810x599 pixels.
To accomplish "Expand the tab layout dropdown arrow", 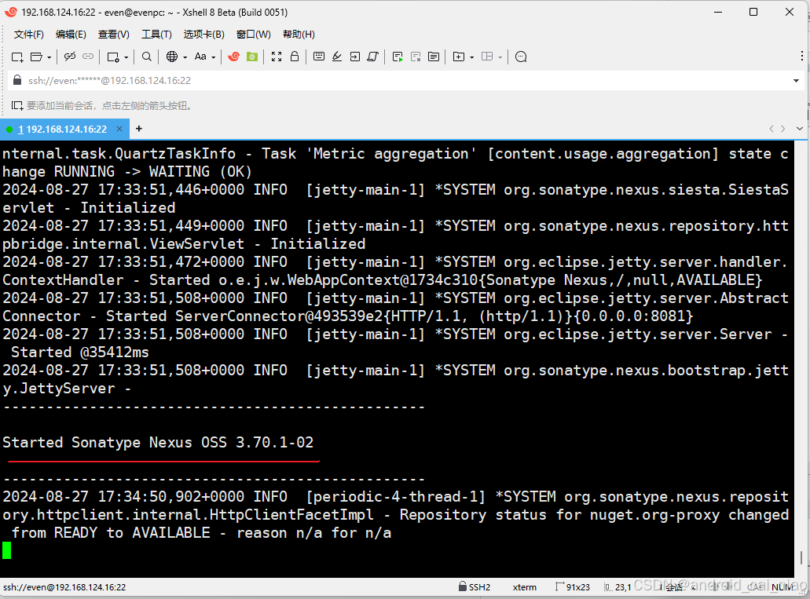I will [x=500, y=57].
